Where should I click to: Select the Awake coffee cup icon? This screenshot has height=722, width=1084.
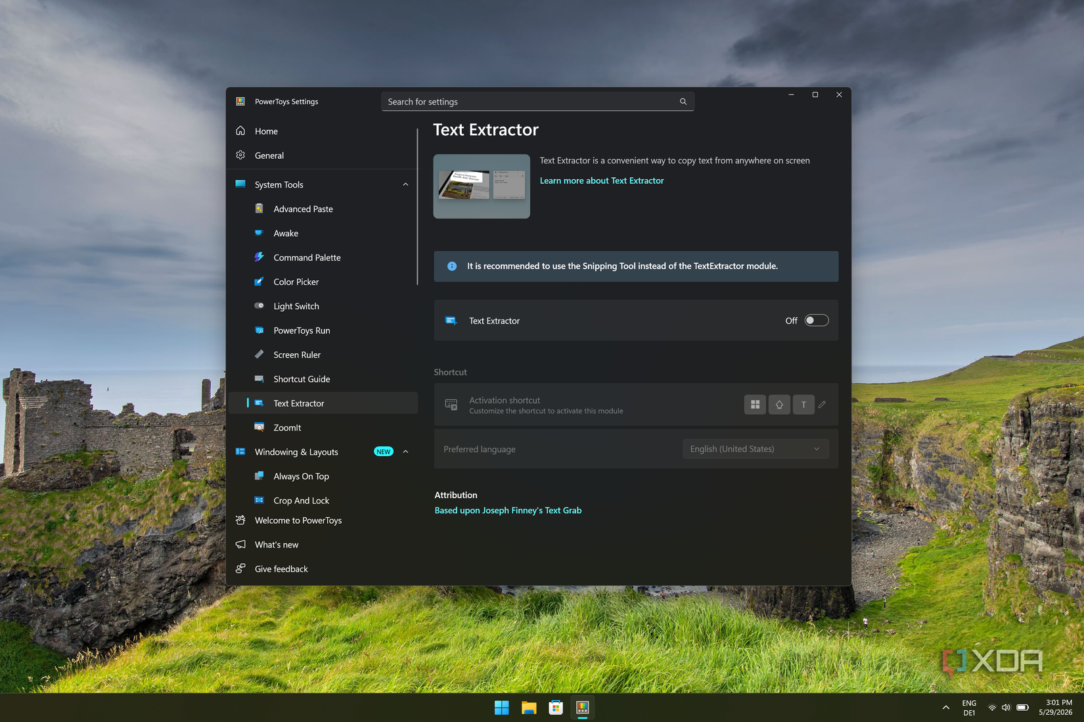click(x=260, y=233)
